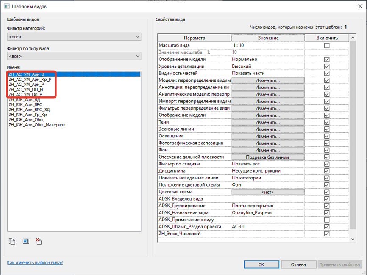Screen dimensions: 367x275
Task: Open the Фильтр категорий dropdown
Action: 74,37
